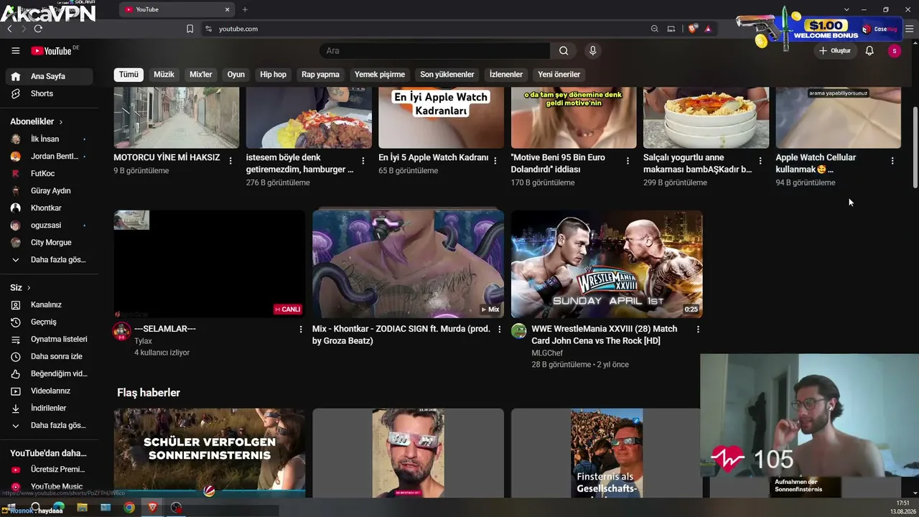Open City Morgue subscription channel
Screen dimensions: 919x517
[48, 243]
